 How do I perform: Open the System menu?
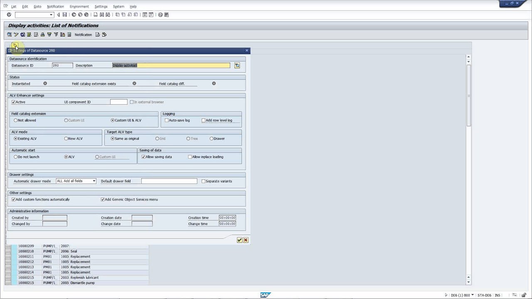pyautogui.click(x=118, y=7)
